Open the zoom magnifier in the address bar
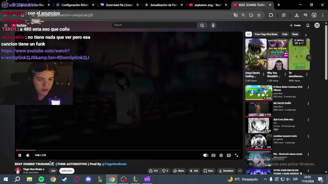Screen dimensions: 328x184 243,15
